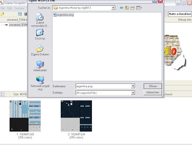Open the Edit menu in Game Graphic Studio

pos(9,8)
